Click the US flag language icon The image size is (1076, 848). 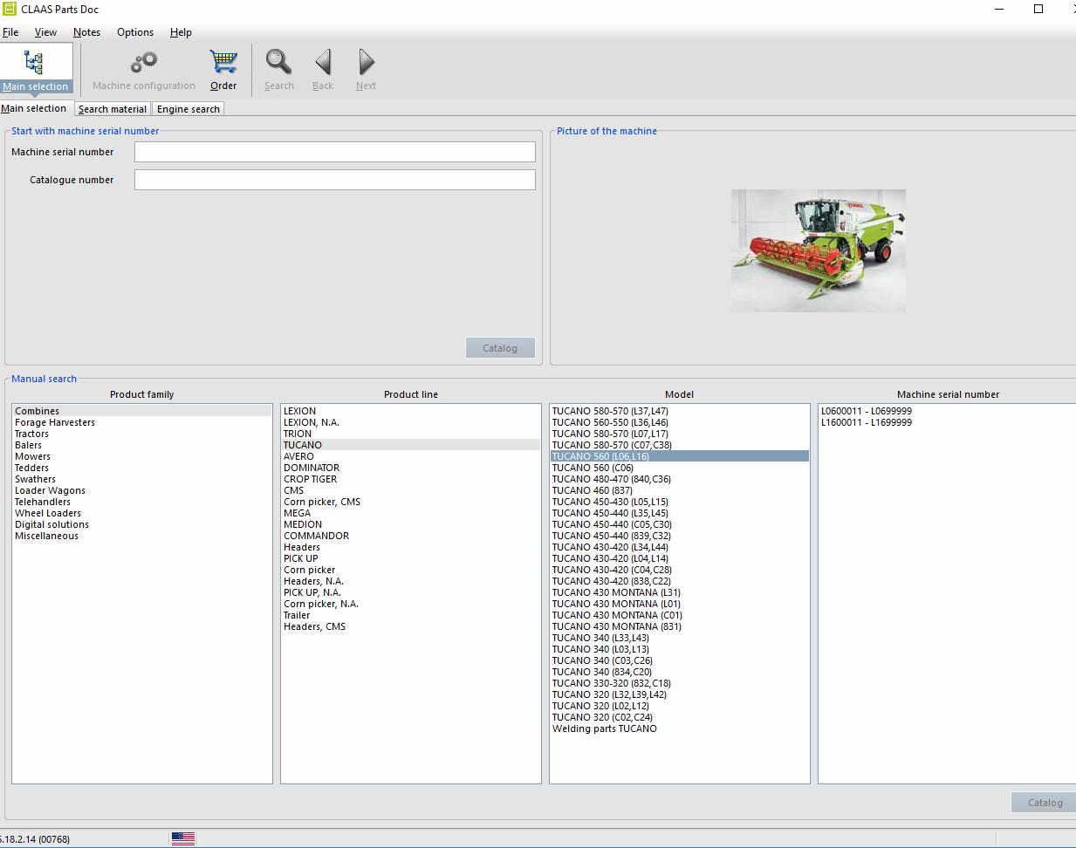(183, 838)
